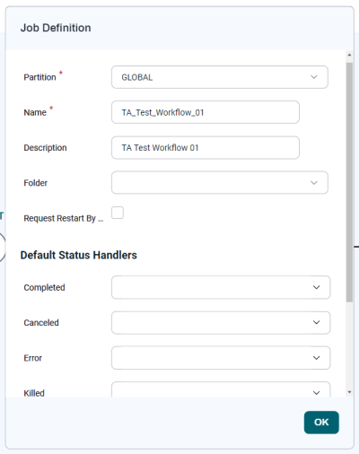Screen dimensions: 359x454
Task: Click the Description field with TA Test Workflow 01
Action: [x=206, y=148]
